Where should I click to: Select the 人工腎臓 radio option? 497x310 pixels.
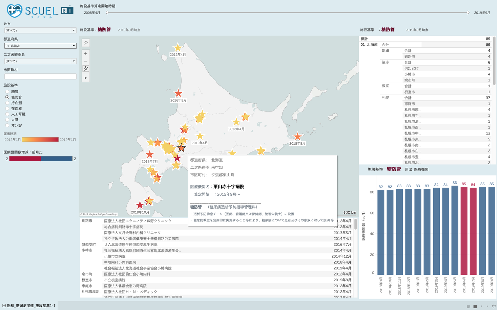(x=7, y=114)
